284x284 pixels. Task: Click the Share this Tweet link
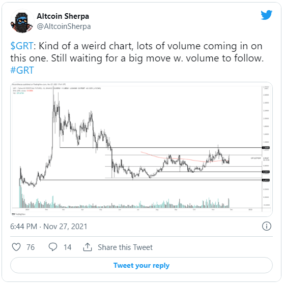click(x=125, y=247)
